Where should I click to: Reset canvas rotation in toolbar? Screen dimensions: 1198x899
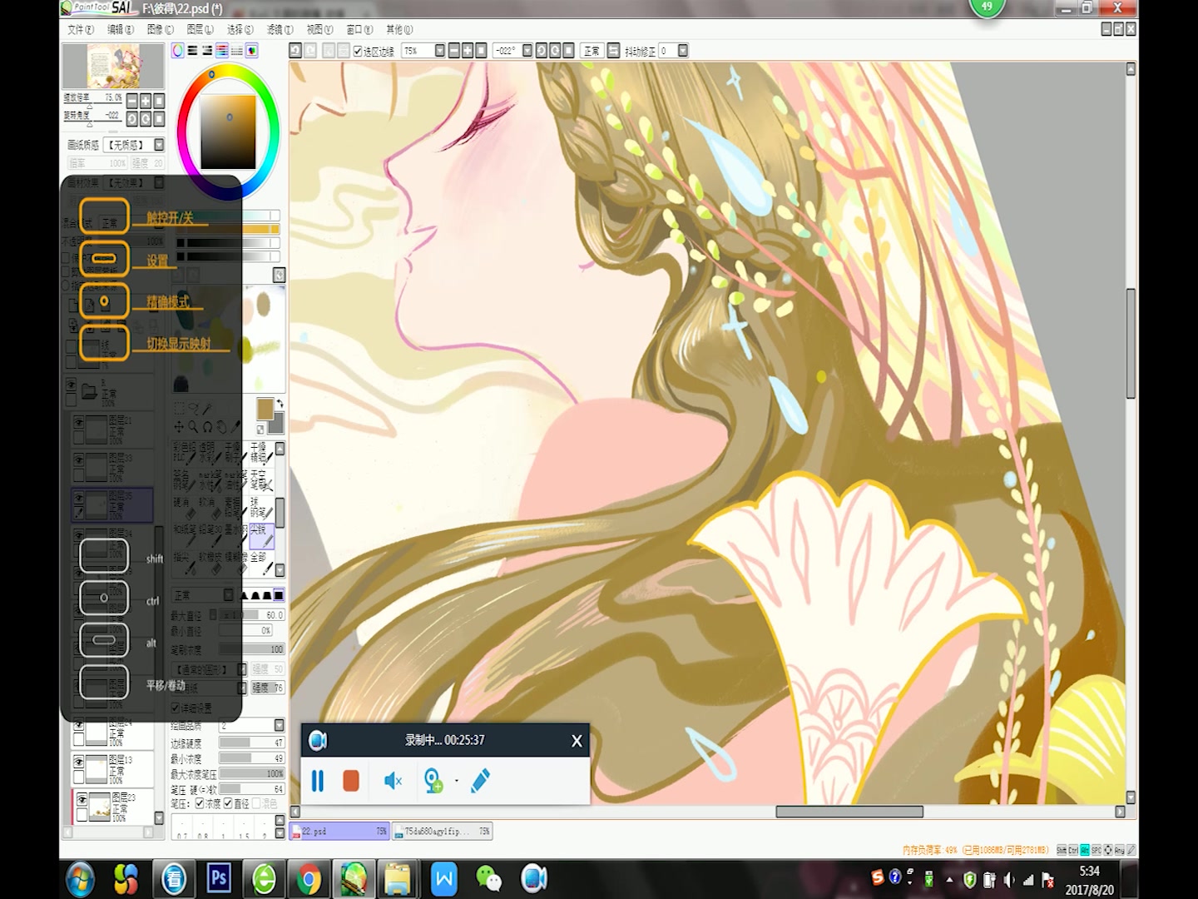[x=568, y=51]
